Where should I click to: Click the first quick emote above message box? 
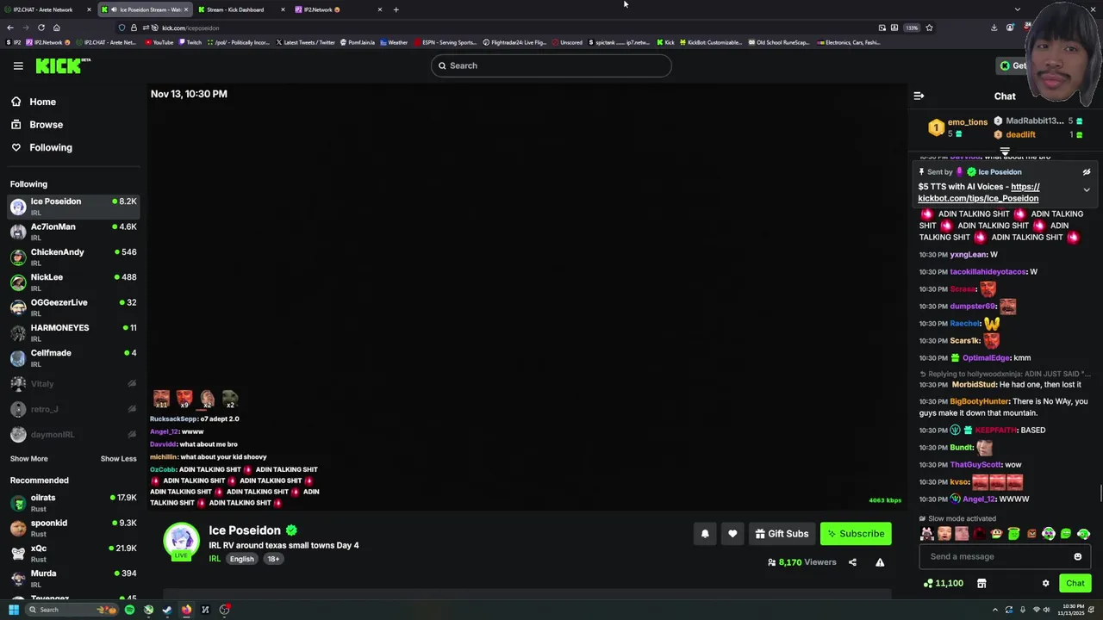click(x=927, y=534)
